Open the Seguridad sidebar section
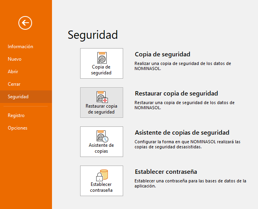Screen dimensions: 258x209 (x=26, y=97)
